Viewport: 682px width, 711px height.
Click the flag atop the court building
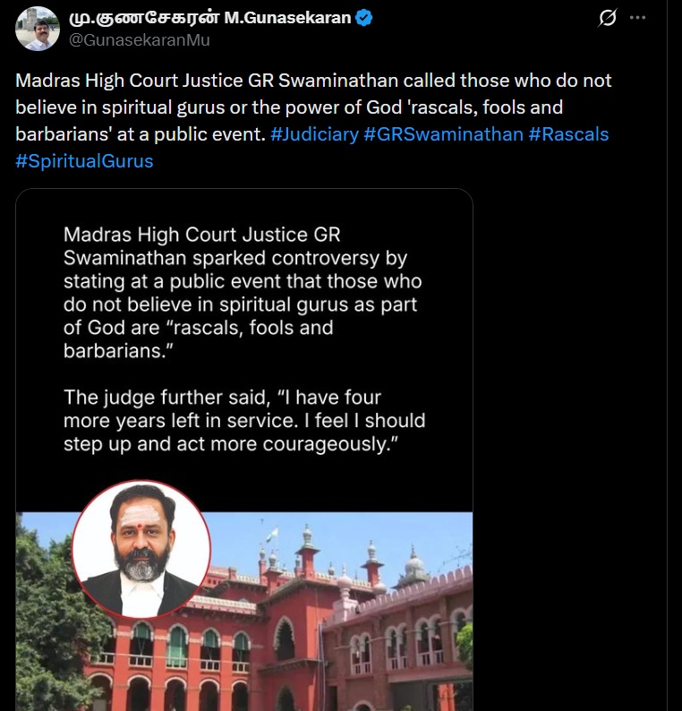274,534
